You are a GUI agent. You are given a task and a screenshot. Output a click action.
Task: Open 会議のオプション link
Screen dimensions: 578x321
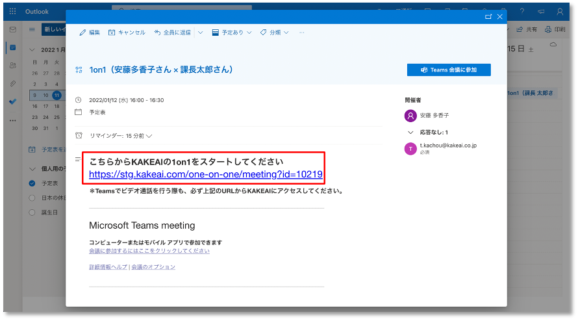153,267
